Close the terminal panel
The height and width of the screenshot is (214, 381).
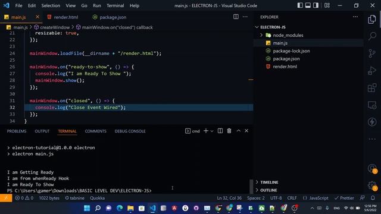click(x=246, y=131)
